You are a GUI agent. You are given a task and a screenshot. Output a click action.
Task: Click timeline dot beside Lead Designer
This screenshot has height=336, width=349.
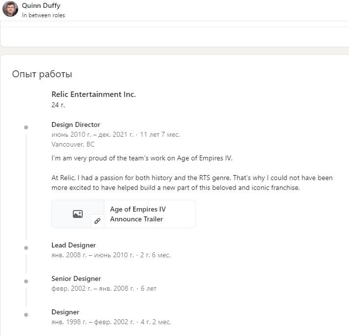[x=26, y=248]
